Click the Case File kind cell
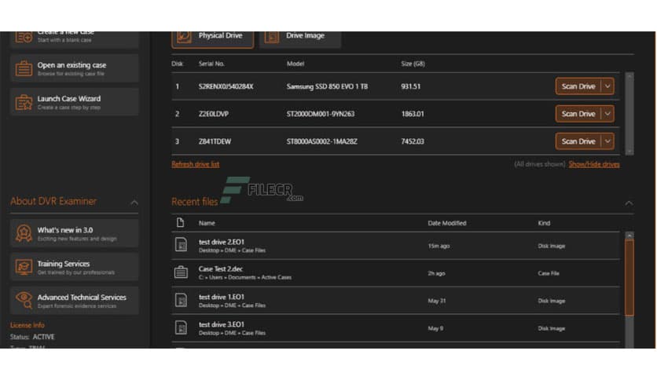This screenshot has height=380, width=657. tap(549, 273)
